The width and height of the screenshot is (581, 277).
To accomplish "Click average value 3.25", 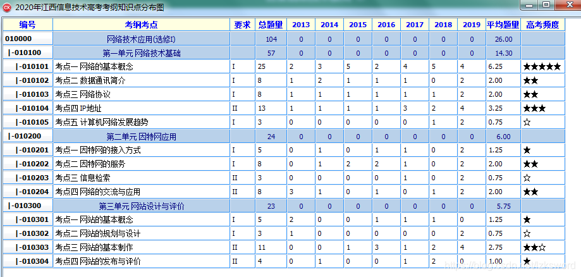I will 503,109.
